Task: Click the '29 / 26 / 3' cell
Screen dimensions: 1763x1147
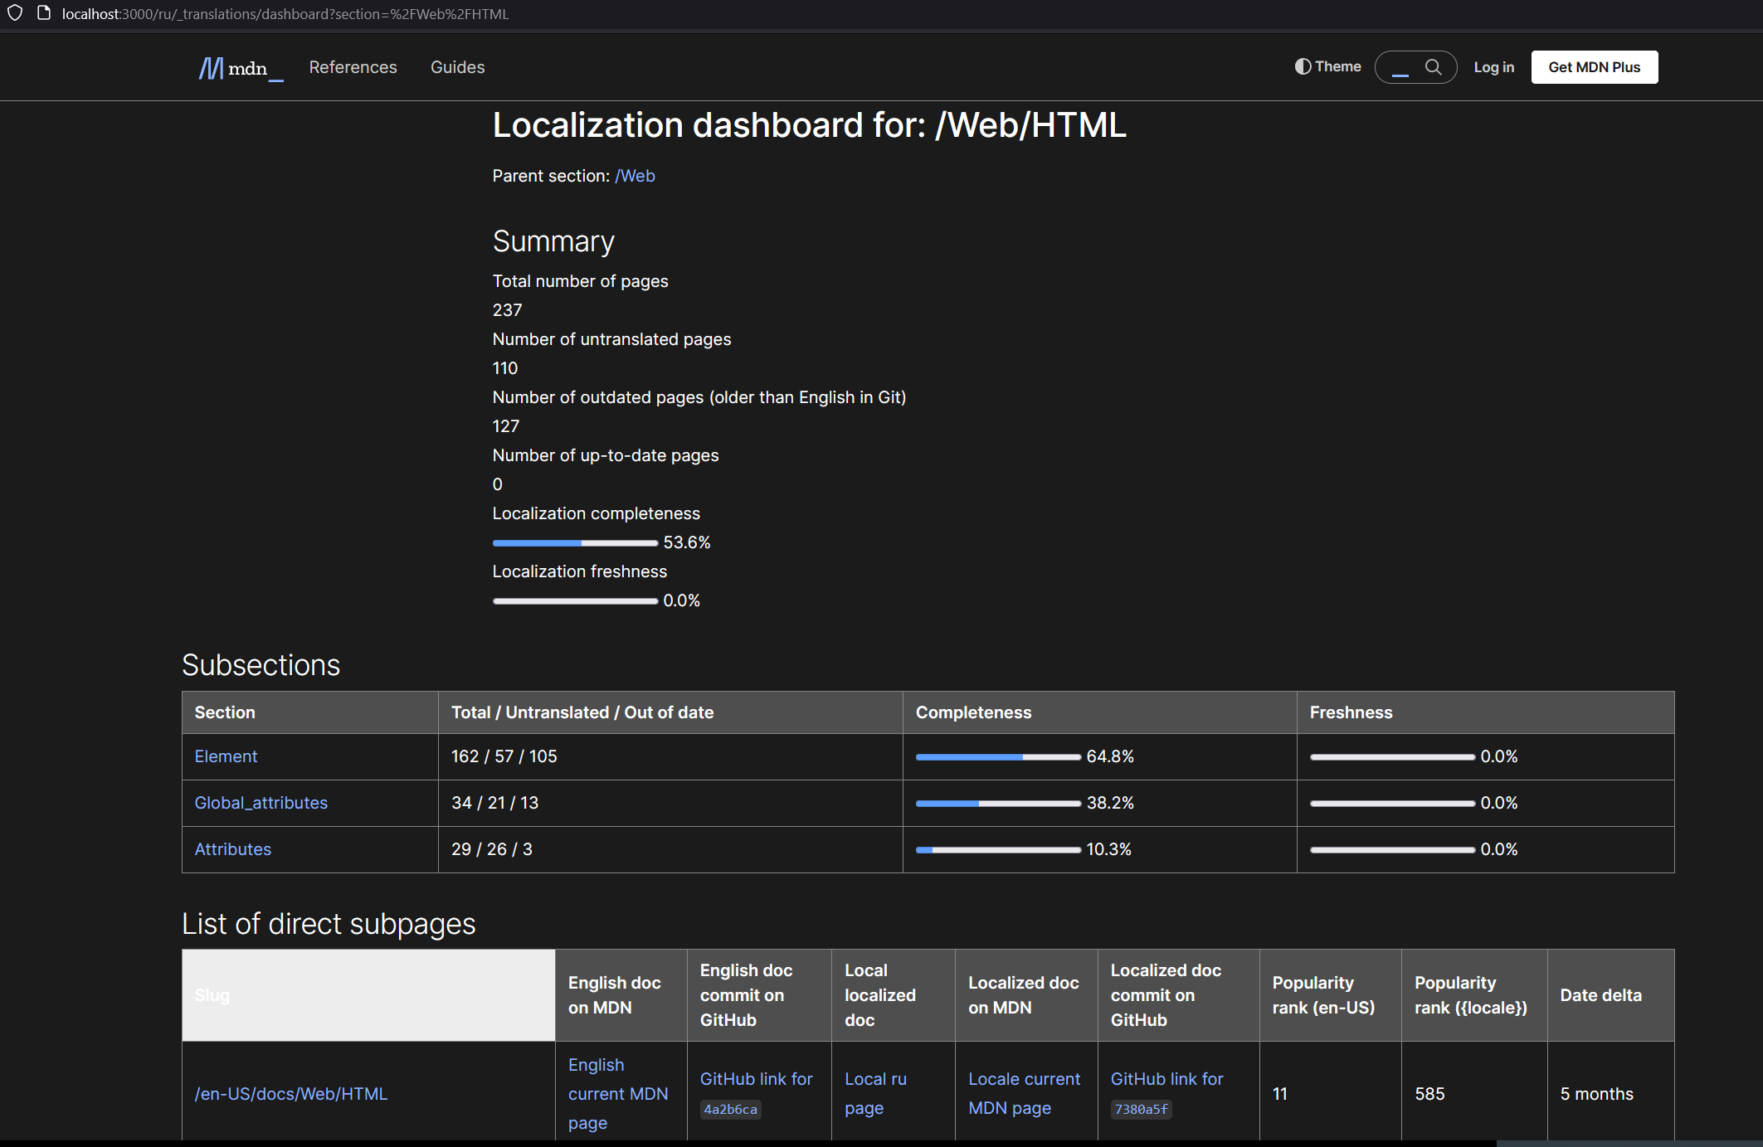Action: click(x=670, y=849)
